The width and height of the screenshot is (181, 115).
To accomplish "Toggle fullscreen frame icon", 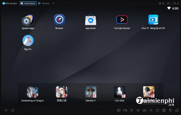I will (x=132, y=110).
